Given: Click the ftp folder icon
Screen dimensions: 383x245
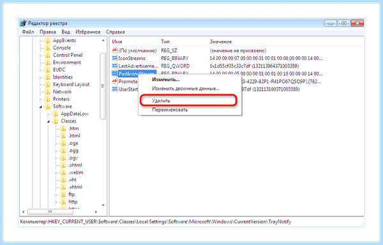Looking at the screenshot, I should 63,195.
